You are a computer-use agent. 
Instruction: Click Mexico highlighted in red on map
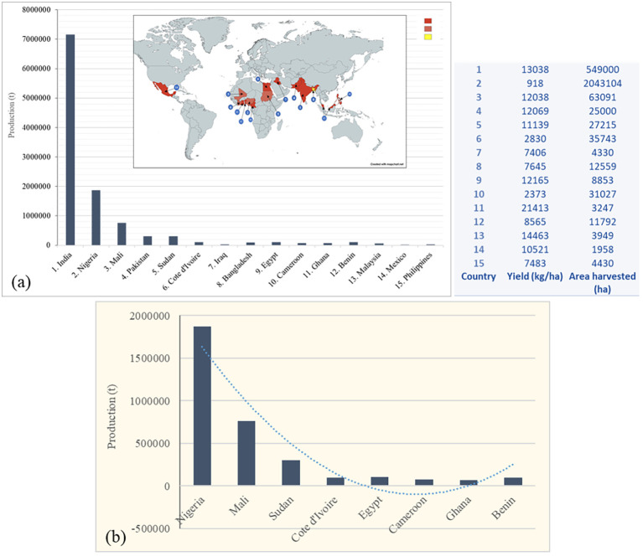pyautogui.click(x=163, y=89)
